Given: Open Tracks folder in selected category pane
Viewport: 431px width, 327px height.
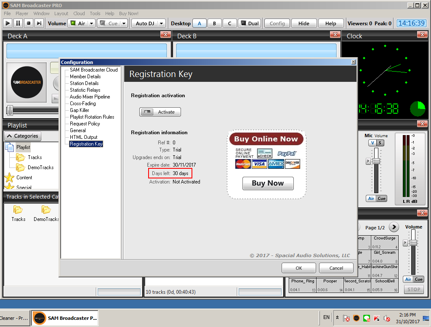Looking at the screenshot, I should click(18, 213).
